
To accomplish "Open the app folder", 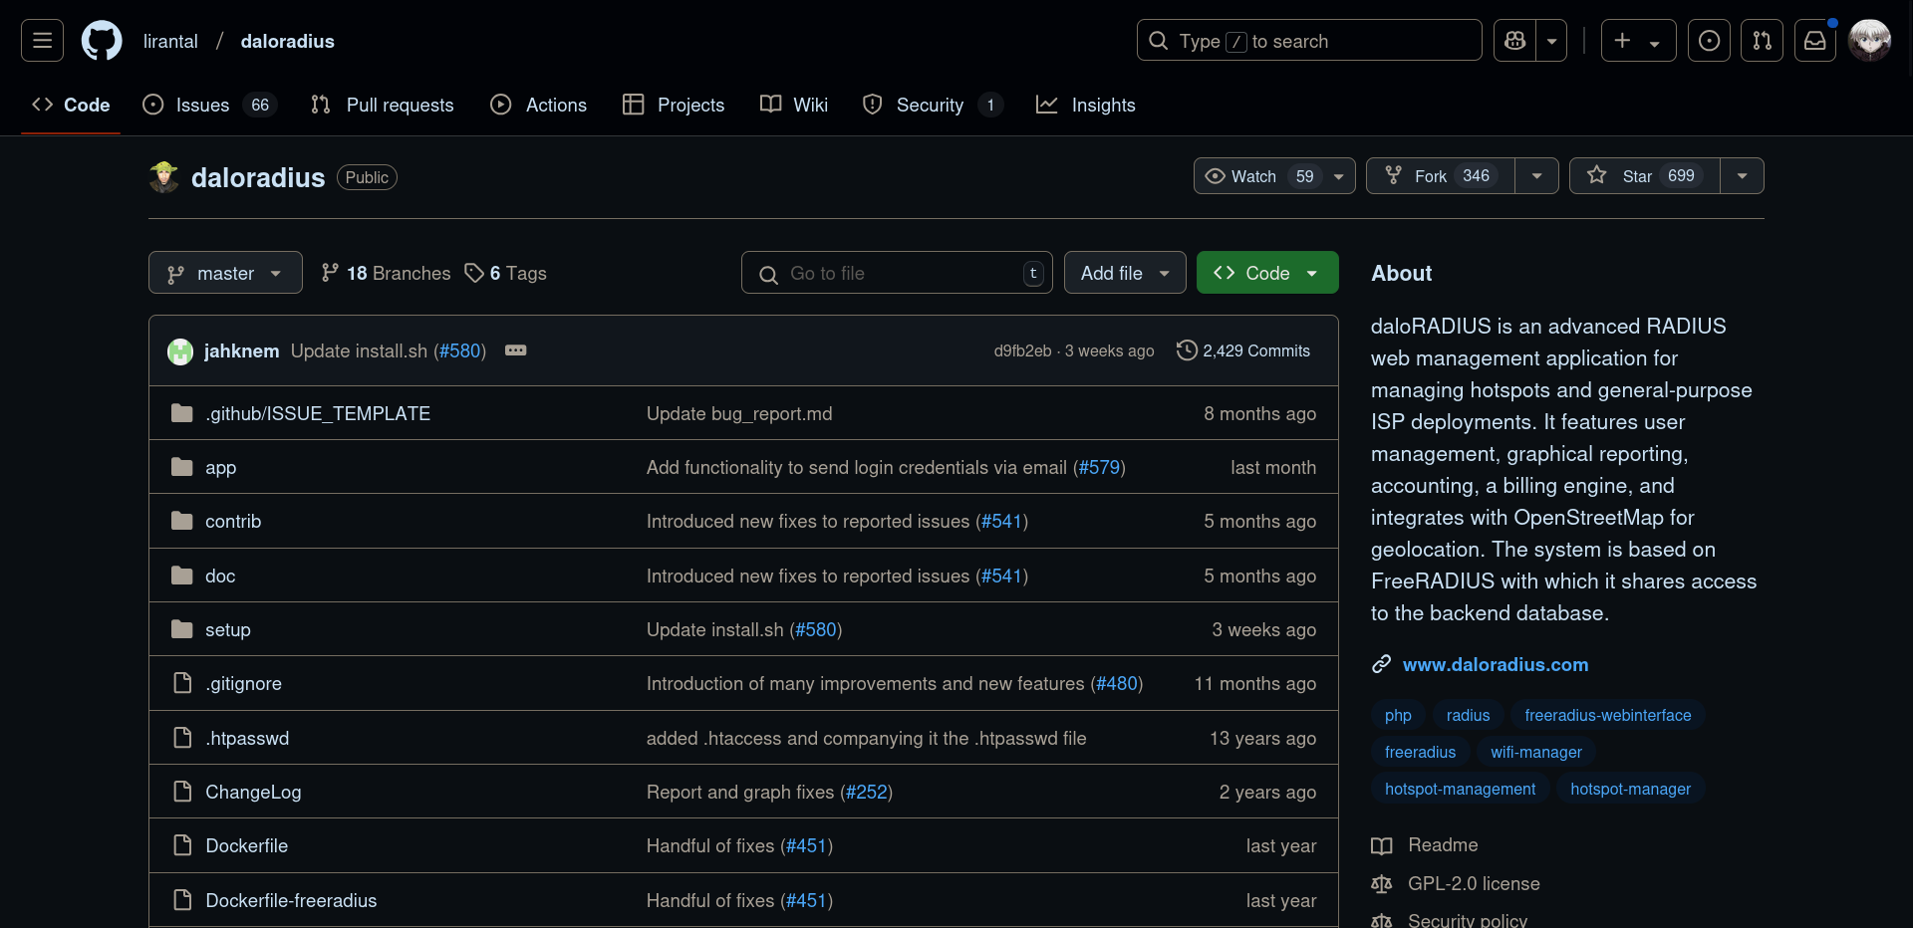I will click(x=220, y=468).
